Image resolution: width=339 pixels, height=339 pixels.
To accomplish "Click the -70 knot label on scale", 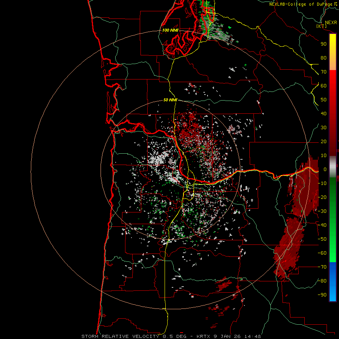I will tap(322, 267).
